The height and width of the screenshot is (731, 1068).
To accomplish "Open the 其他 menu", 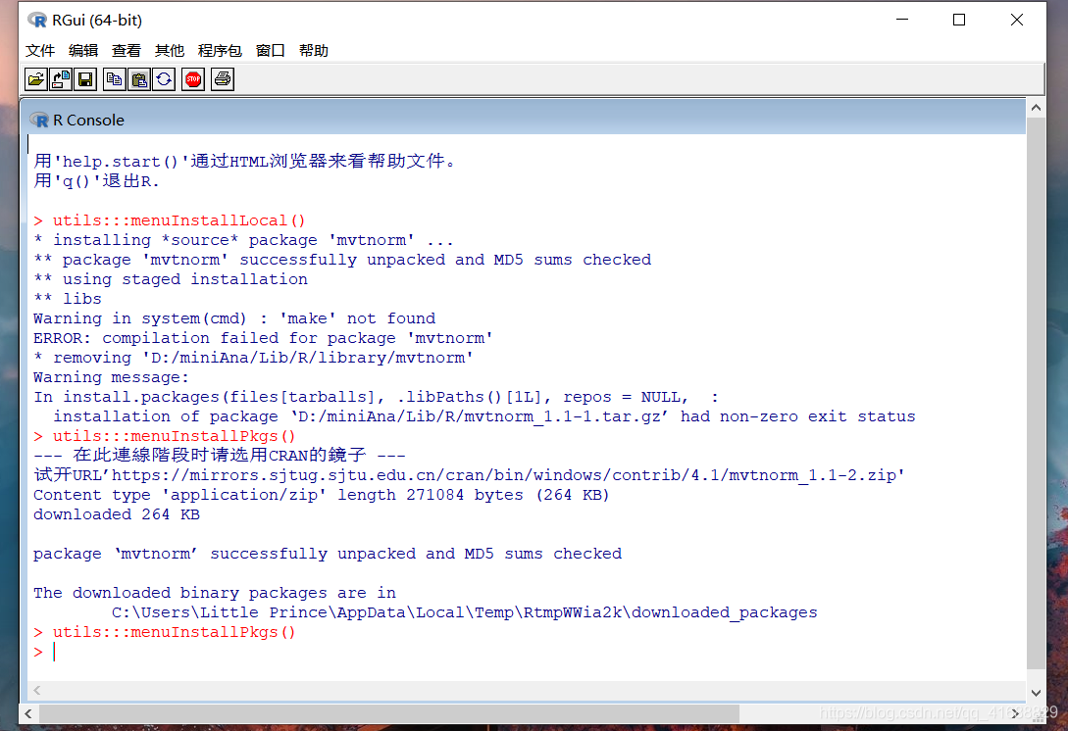I will (170, 50).
